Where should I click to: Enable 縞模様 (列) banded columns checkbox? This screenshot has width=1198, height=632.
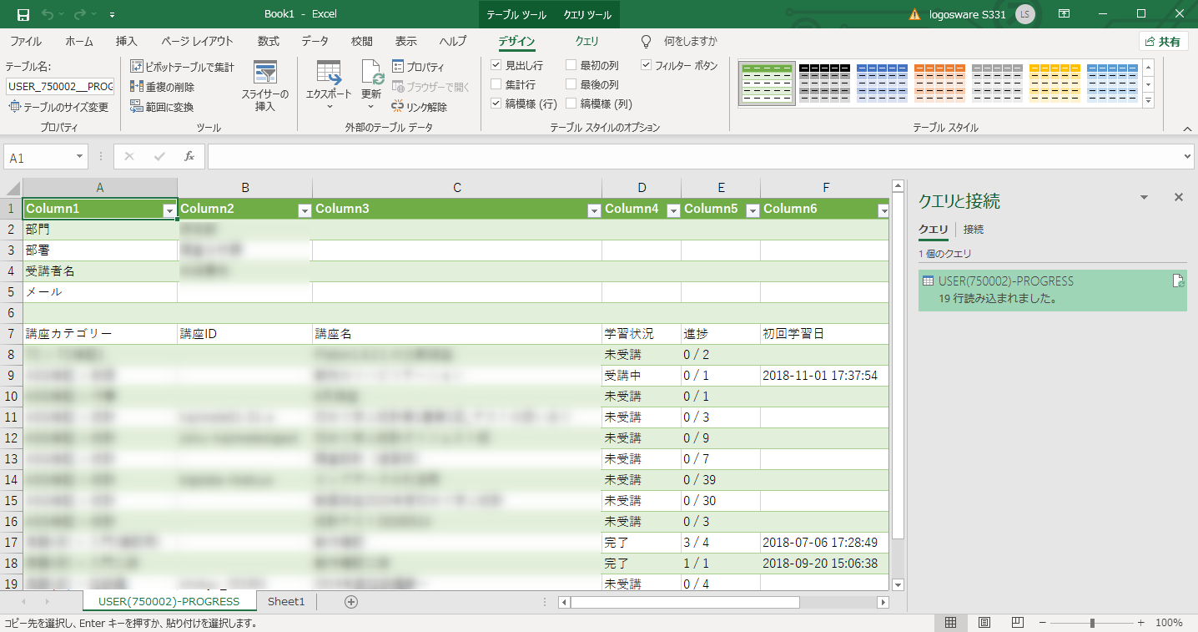[x=571, y=104]
